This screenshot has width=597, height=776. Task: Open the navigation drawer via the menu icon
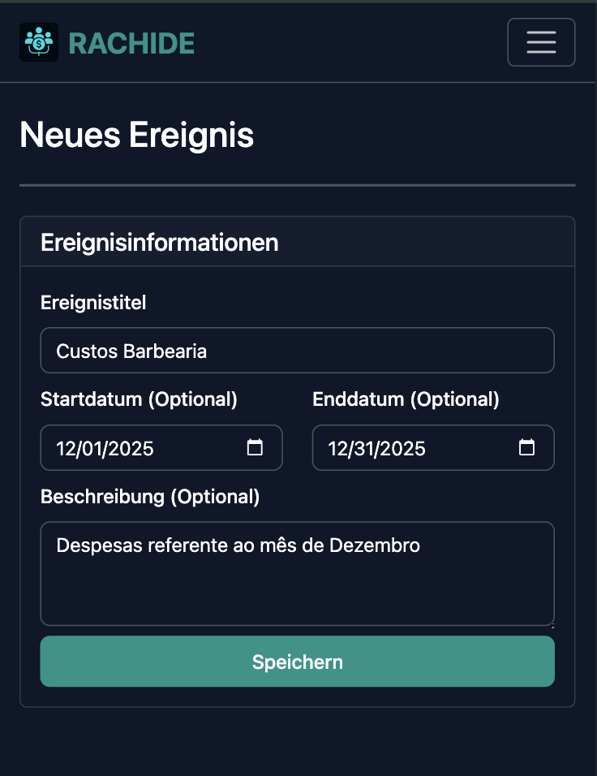click(541, 42)
